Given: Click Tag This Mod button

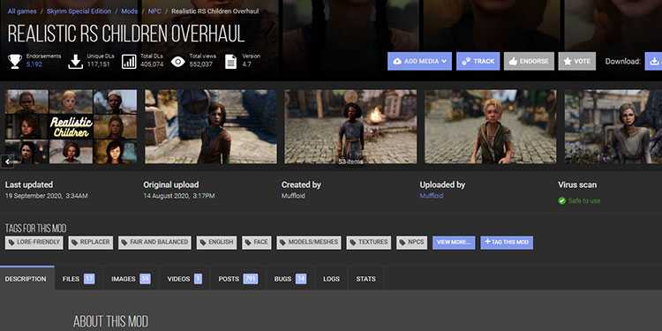Looking at the screenshot, I should pos(507,243).
